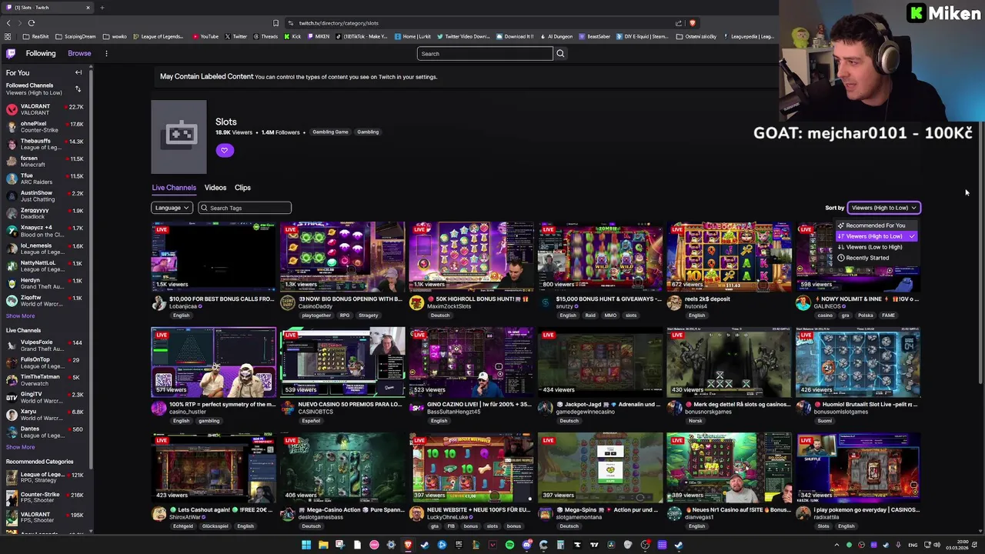Open Lobanjicaa stream thumbnail with 1.5K viewers
Viewport: 985px width, 554px height.
pyautogui.click(x=213, y=256)
